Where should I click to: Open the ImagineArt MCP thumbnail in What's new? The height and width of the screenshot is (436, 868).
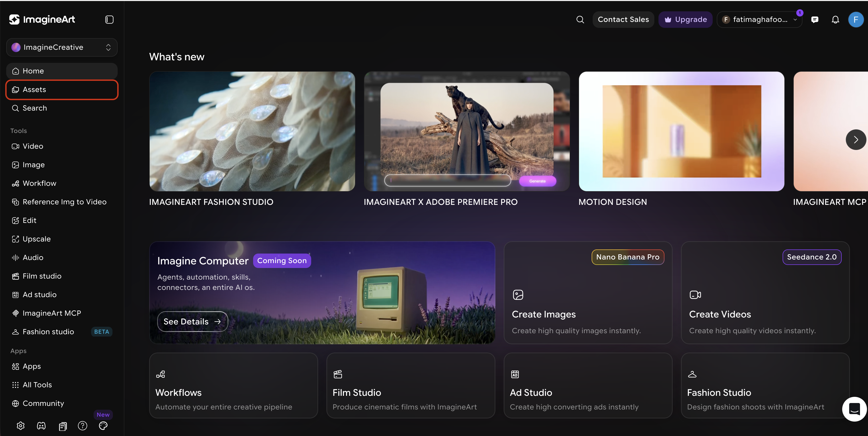point(831,131)
